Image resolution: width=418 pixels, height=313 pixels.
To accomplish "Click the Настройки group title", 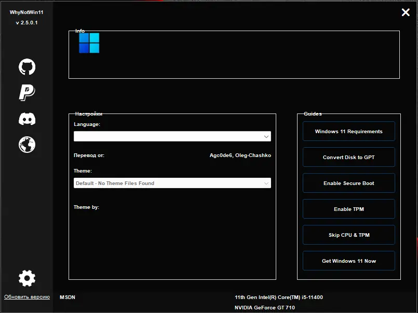I will pyautogui.click(x=89, y=114).
